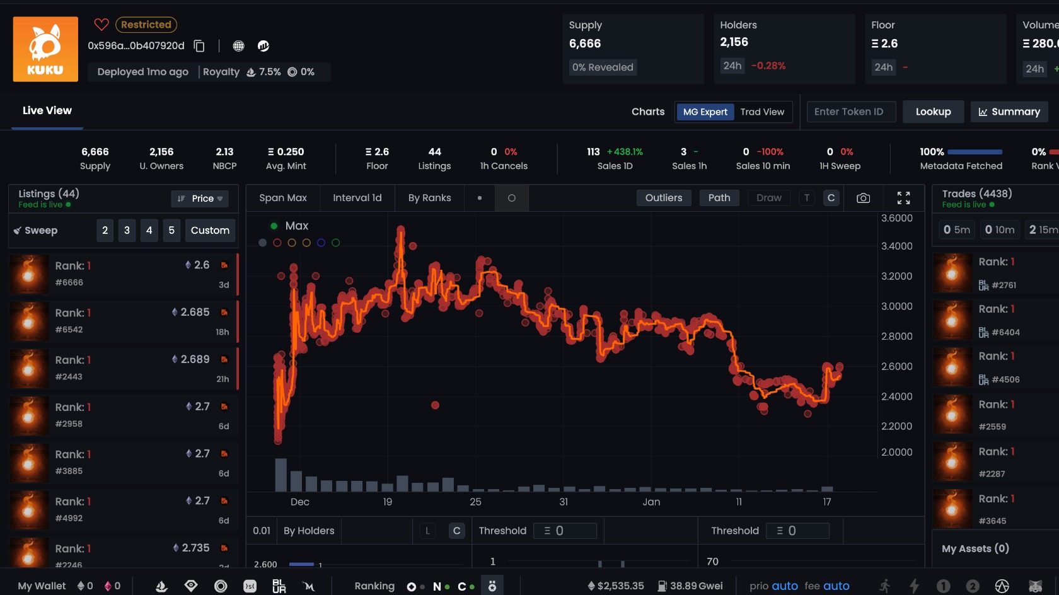Open the Price sort dropdown
Viewport: 1059px width, 595px height.
tap(200, 199)
